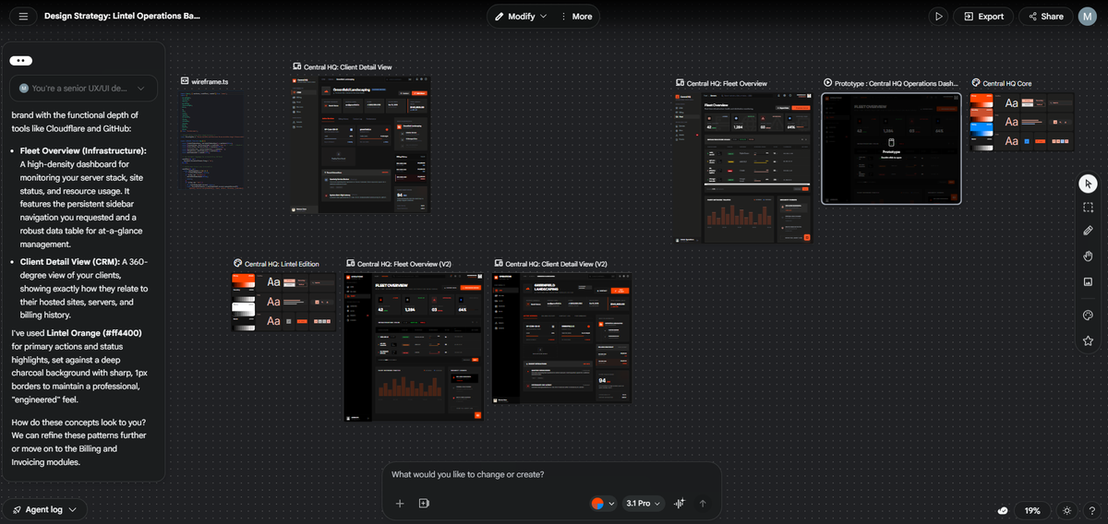
Task: Open the help question mark
Action: pyautogui.click(x=1090, y=510)
